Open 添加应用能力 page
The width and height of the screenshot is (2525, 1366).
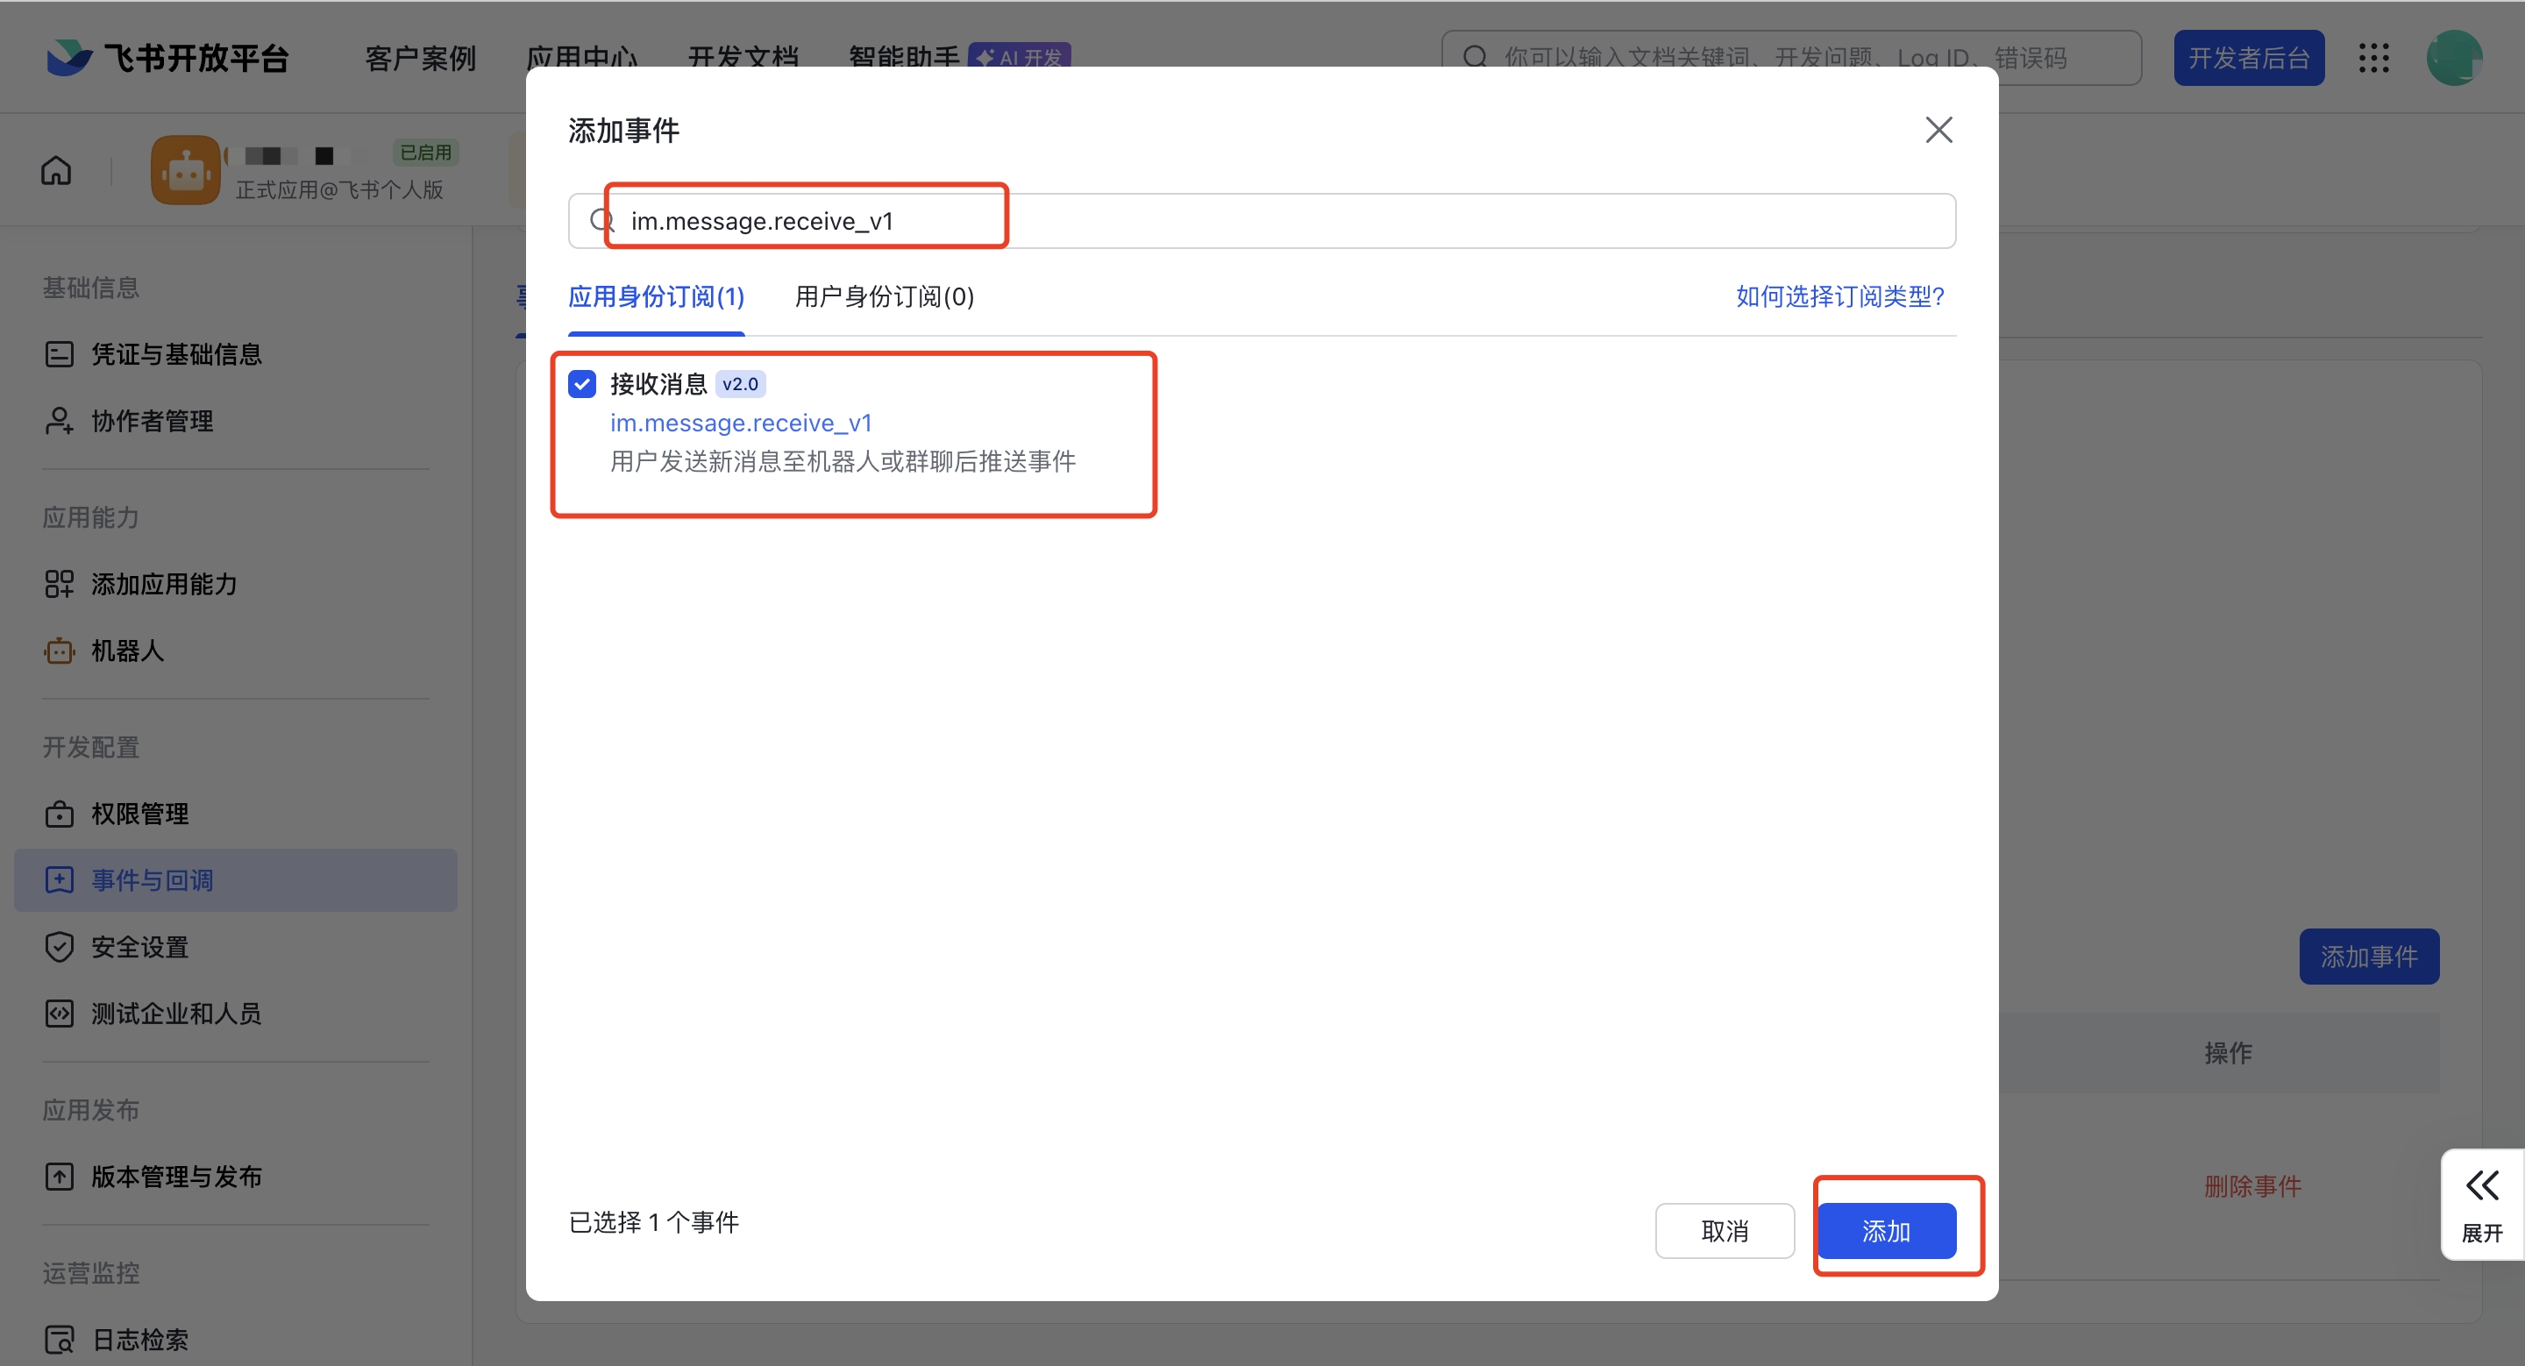[164, 584]
